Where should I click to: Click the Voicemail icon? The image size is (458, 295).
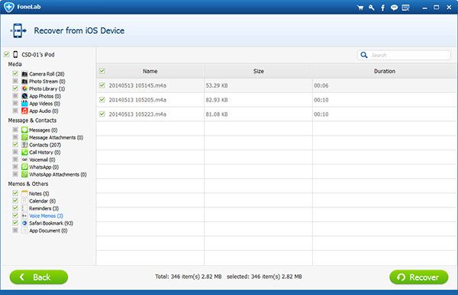pos(24,159)
